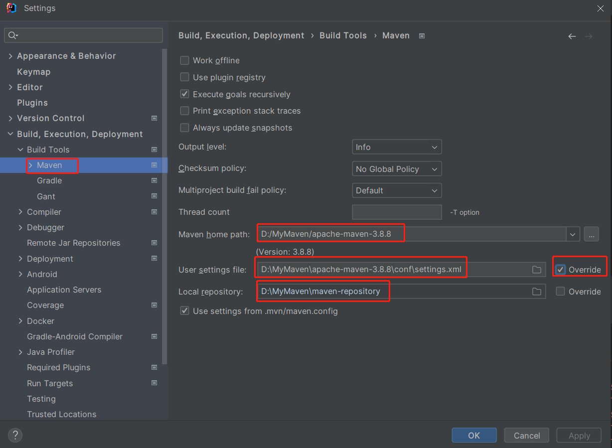Open Maven home path dropdown arrow
The height and width of the screenshot is (448, 612).
coord(573,234)
